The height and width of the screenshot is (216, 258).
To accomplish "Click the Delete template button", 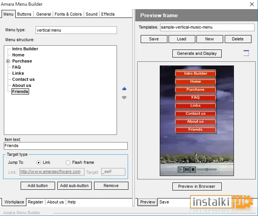I will click(238, 39).
